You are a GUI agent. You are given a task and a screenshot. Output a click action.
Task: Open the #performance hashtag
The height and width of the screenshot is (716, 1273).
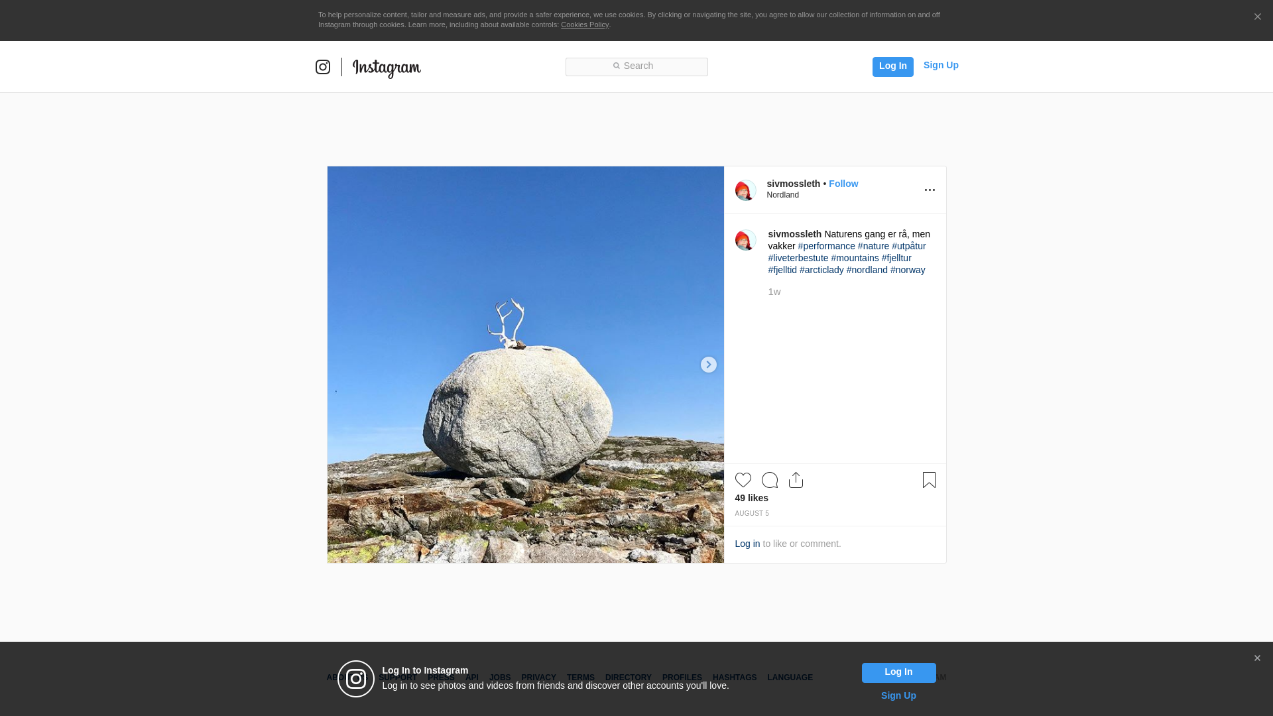826,246
